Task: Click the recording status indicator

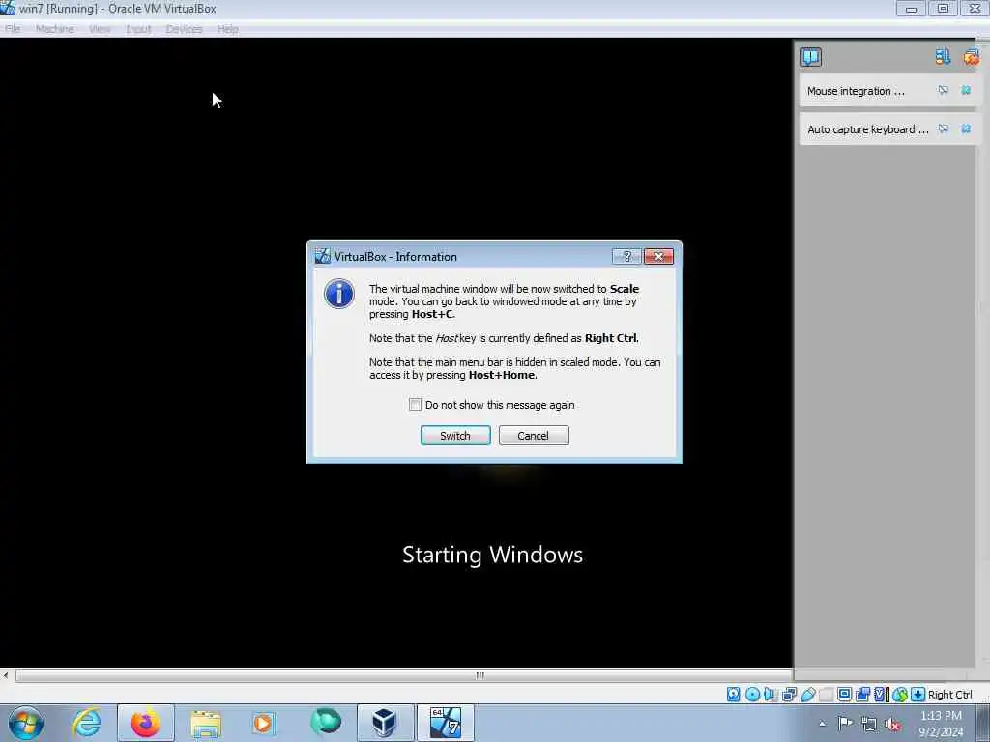Action: [862, 694]
